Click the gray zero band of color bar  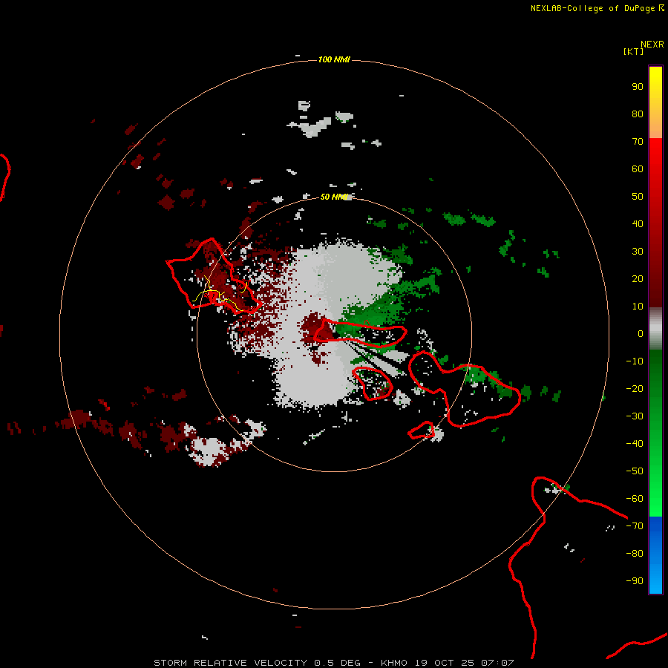655,329
